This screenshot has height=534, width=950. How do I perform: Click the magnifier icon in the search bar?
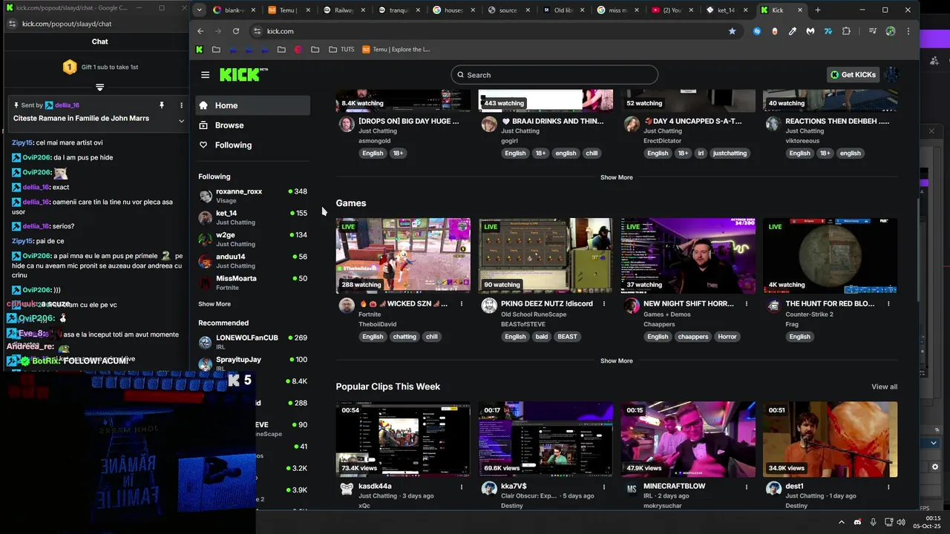[460, 75]
